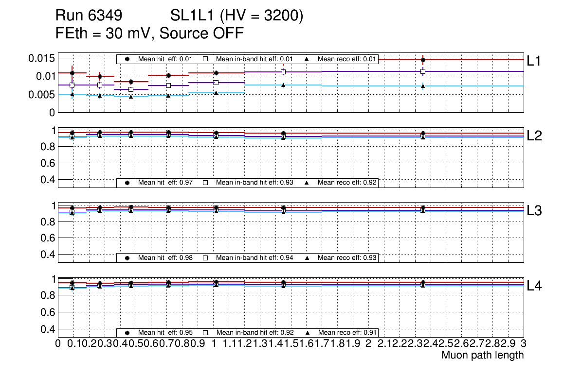
Task: Click the triangle icon in L2 legend
Action: [x=307, y=183]
